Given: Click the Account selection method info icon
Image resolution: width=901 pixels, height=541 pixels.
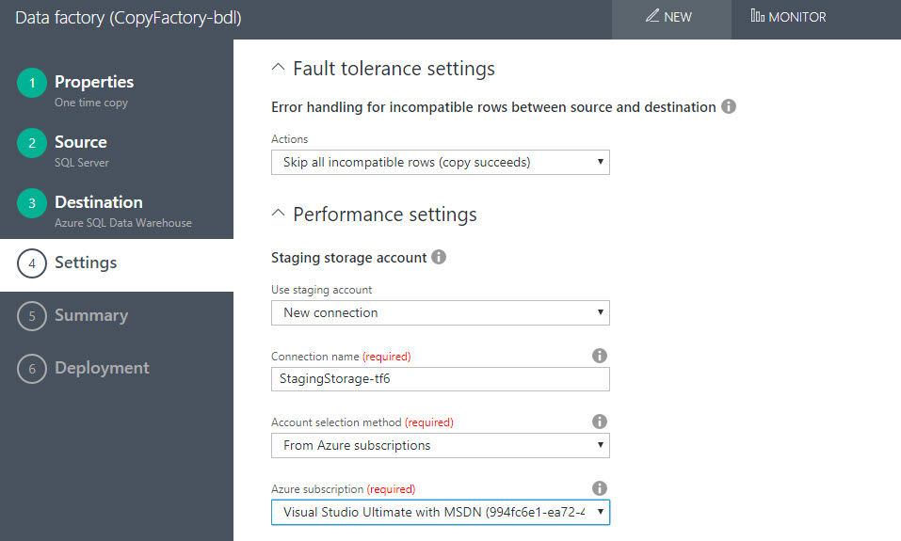Looking at the screenshot, I should 599,422.
